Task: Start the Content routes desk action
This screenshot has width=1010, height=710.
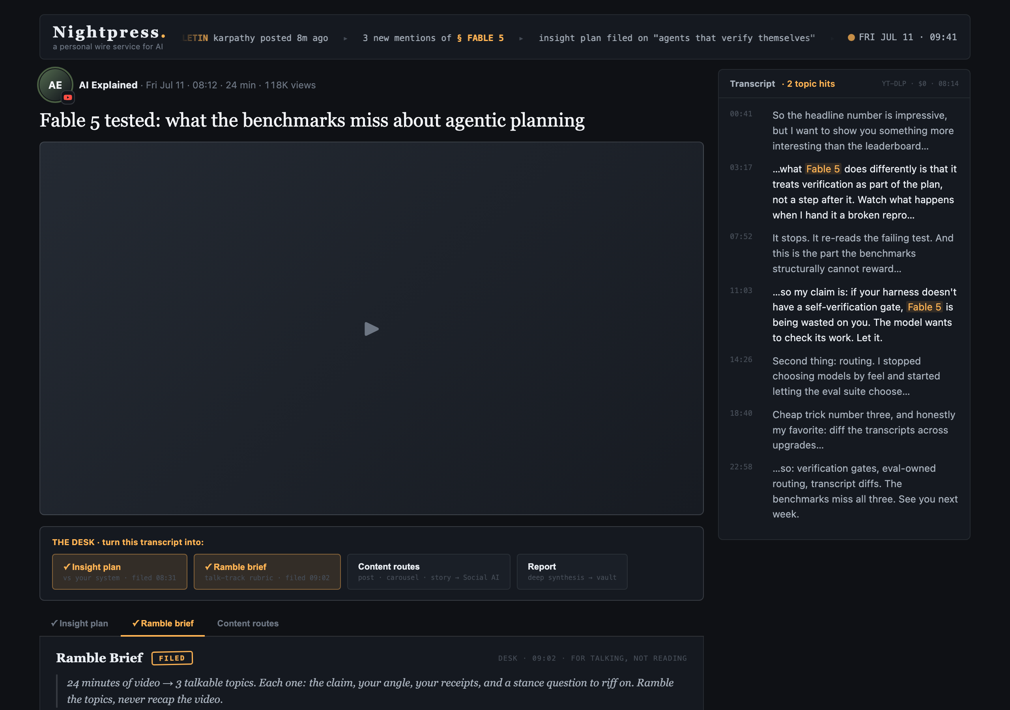Action: tap(428, 572)
